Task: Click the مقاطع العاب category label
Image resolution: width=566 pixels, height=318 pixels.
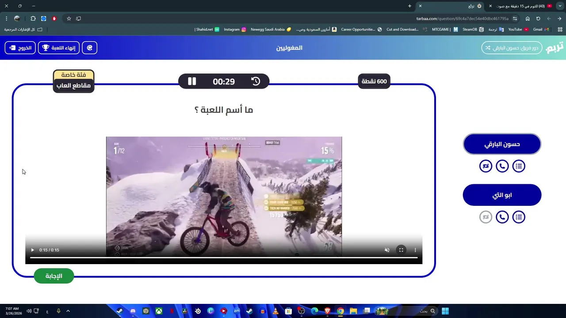Action: (73, 86)
